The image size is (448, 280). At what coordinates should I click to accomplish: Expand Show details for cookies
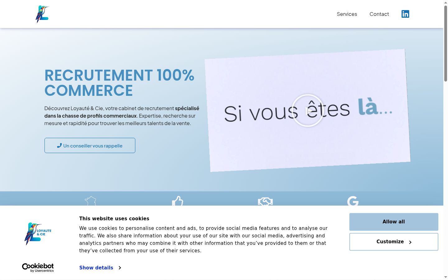(x=100, y=268)
